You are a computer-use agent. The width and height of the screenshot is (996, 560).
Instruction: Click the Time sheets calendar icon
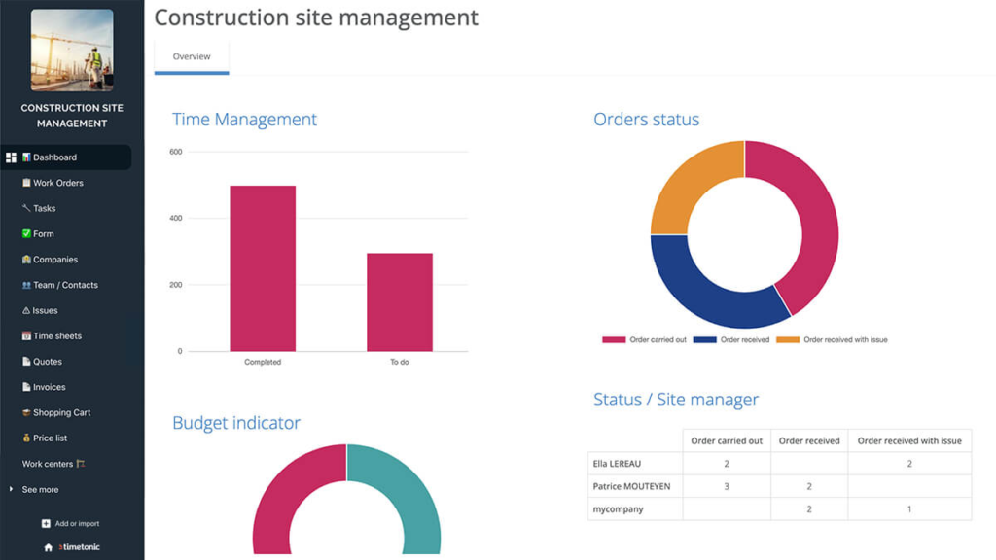click(x=26, y=335)
